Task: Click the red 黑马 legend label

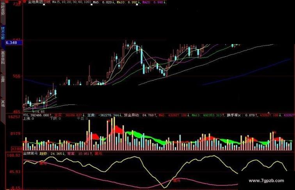Action: point(98,154)
